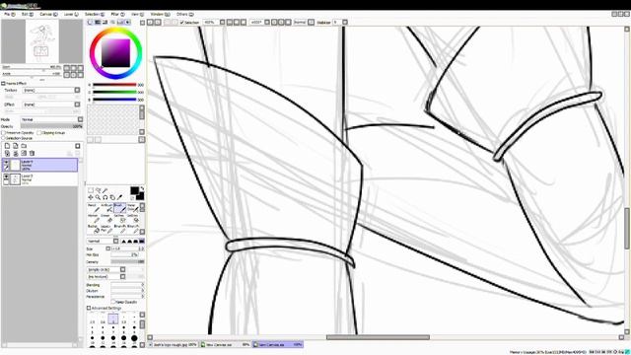This screenshot has width=631, height=355.
Task: Toggle the Advanced Settings checkbox
Action: coord(89,308)
